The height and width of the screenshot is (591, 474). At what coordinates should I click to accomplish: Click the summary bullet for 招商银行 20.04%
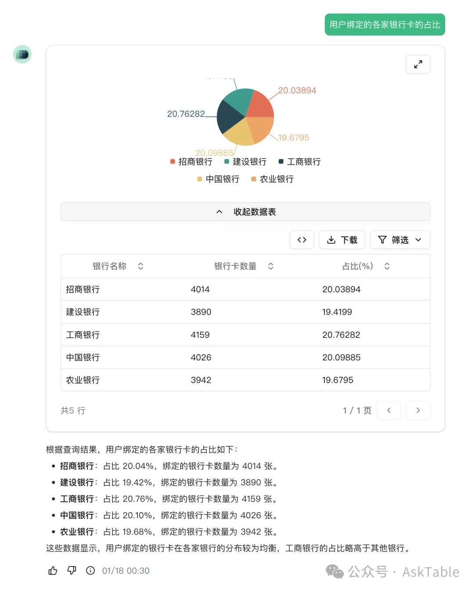pyautogui.click(x=169, y=466)
